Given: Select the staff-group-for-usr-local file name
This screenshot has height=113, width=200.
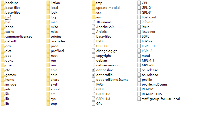Looking at the screenshot, I should point(161,99).
